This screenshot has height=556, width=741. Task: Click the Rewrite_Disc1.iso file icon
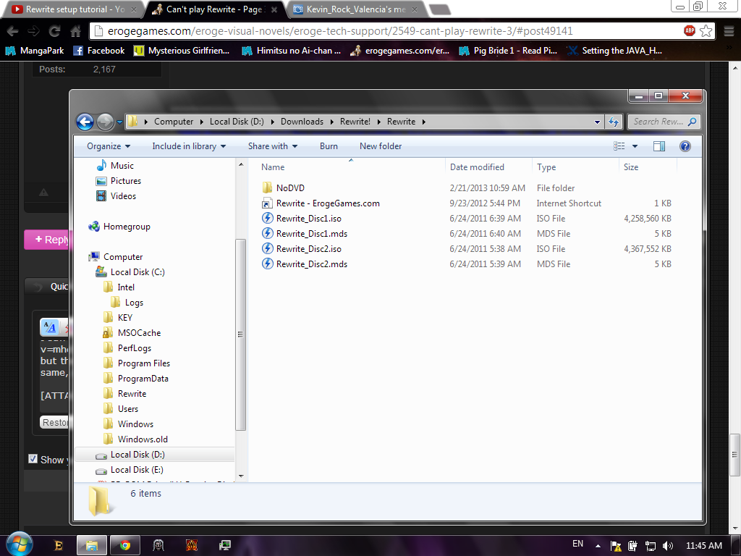tap(267, 219)
